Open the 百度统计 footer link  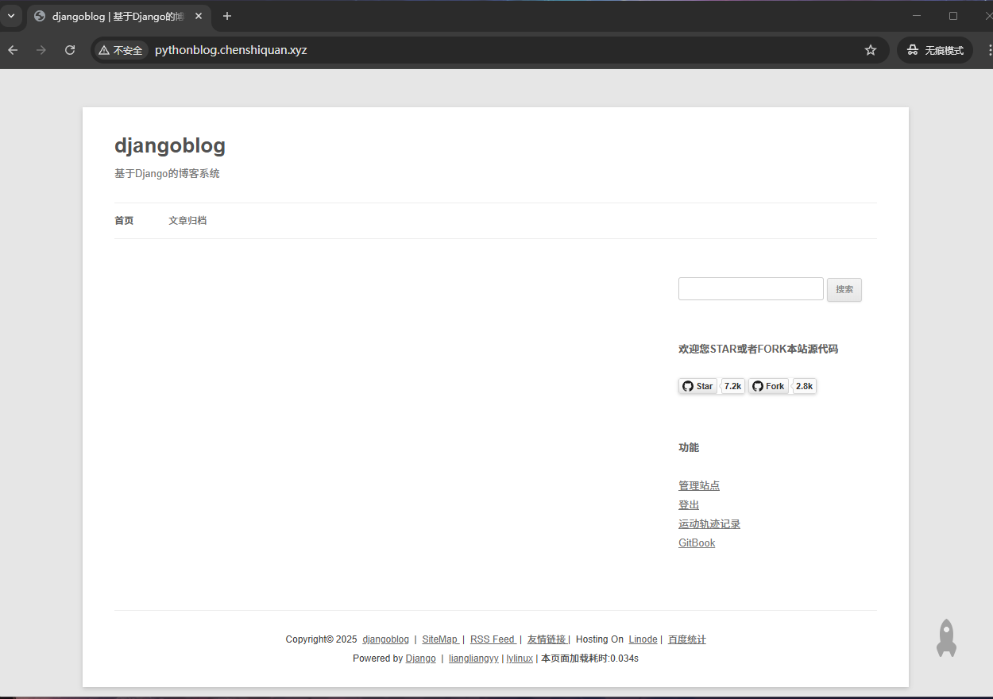[x=687, y=639]
